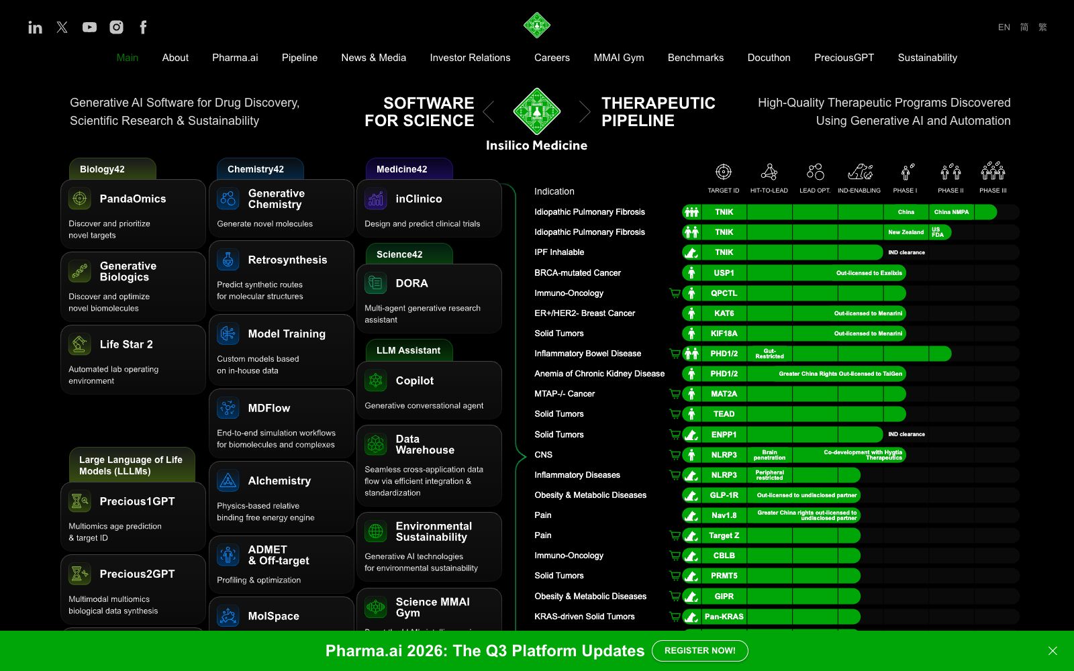The image size is (1074, 671).
Task: Click the Environmental Sustainability globe icon
Action: (376, 531)
